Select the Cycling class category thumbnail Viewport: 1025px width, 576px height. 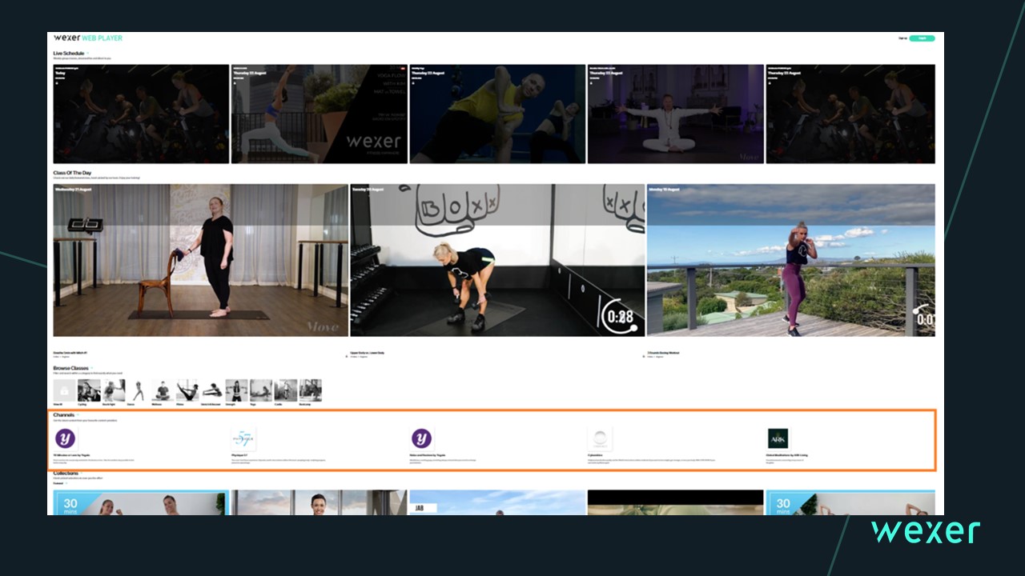(x=89, y=390)
